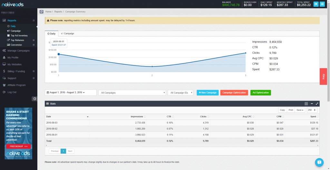Expand the Stats panel to fullscreen
The height and width of the screenshot is (170, 330).
point(317,104)
